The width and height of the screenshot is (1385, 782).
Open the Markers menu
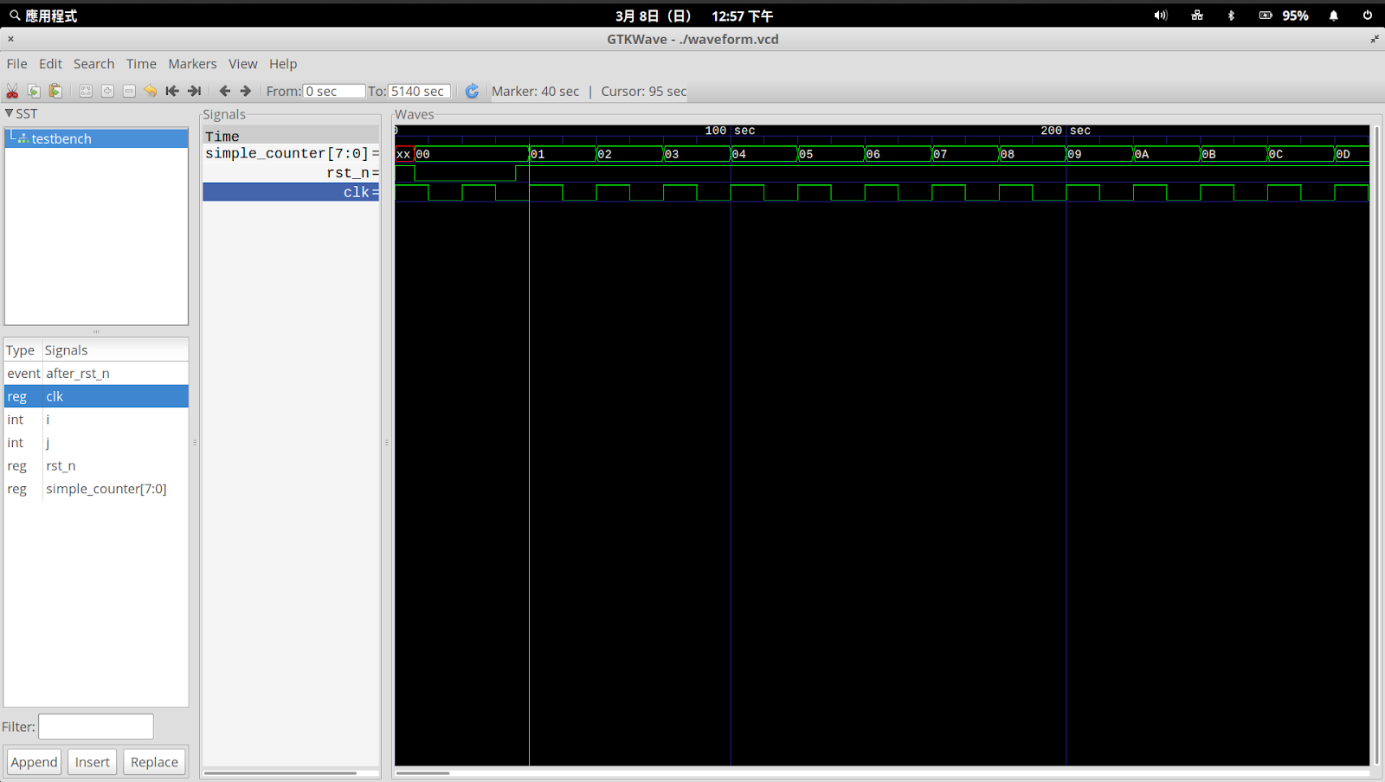[192, 63]
